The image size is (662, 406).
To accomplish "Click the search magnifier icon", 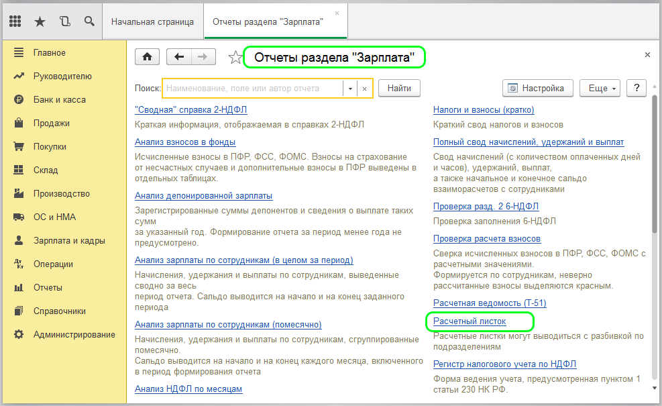I will [x=89, y=21].
